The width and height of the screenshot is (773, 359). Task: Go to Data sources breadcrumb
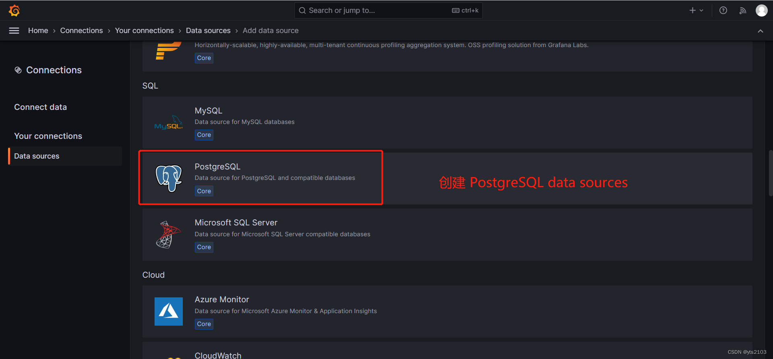point(208,31)
